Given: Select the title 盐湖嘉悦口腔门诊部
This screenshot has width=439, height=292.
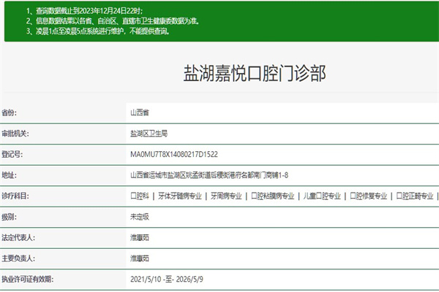Looking at the screenshot, I should click(x=255, y=73).
